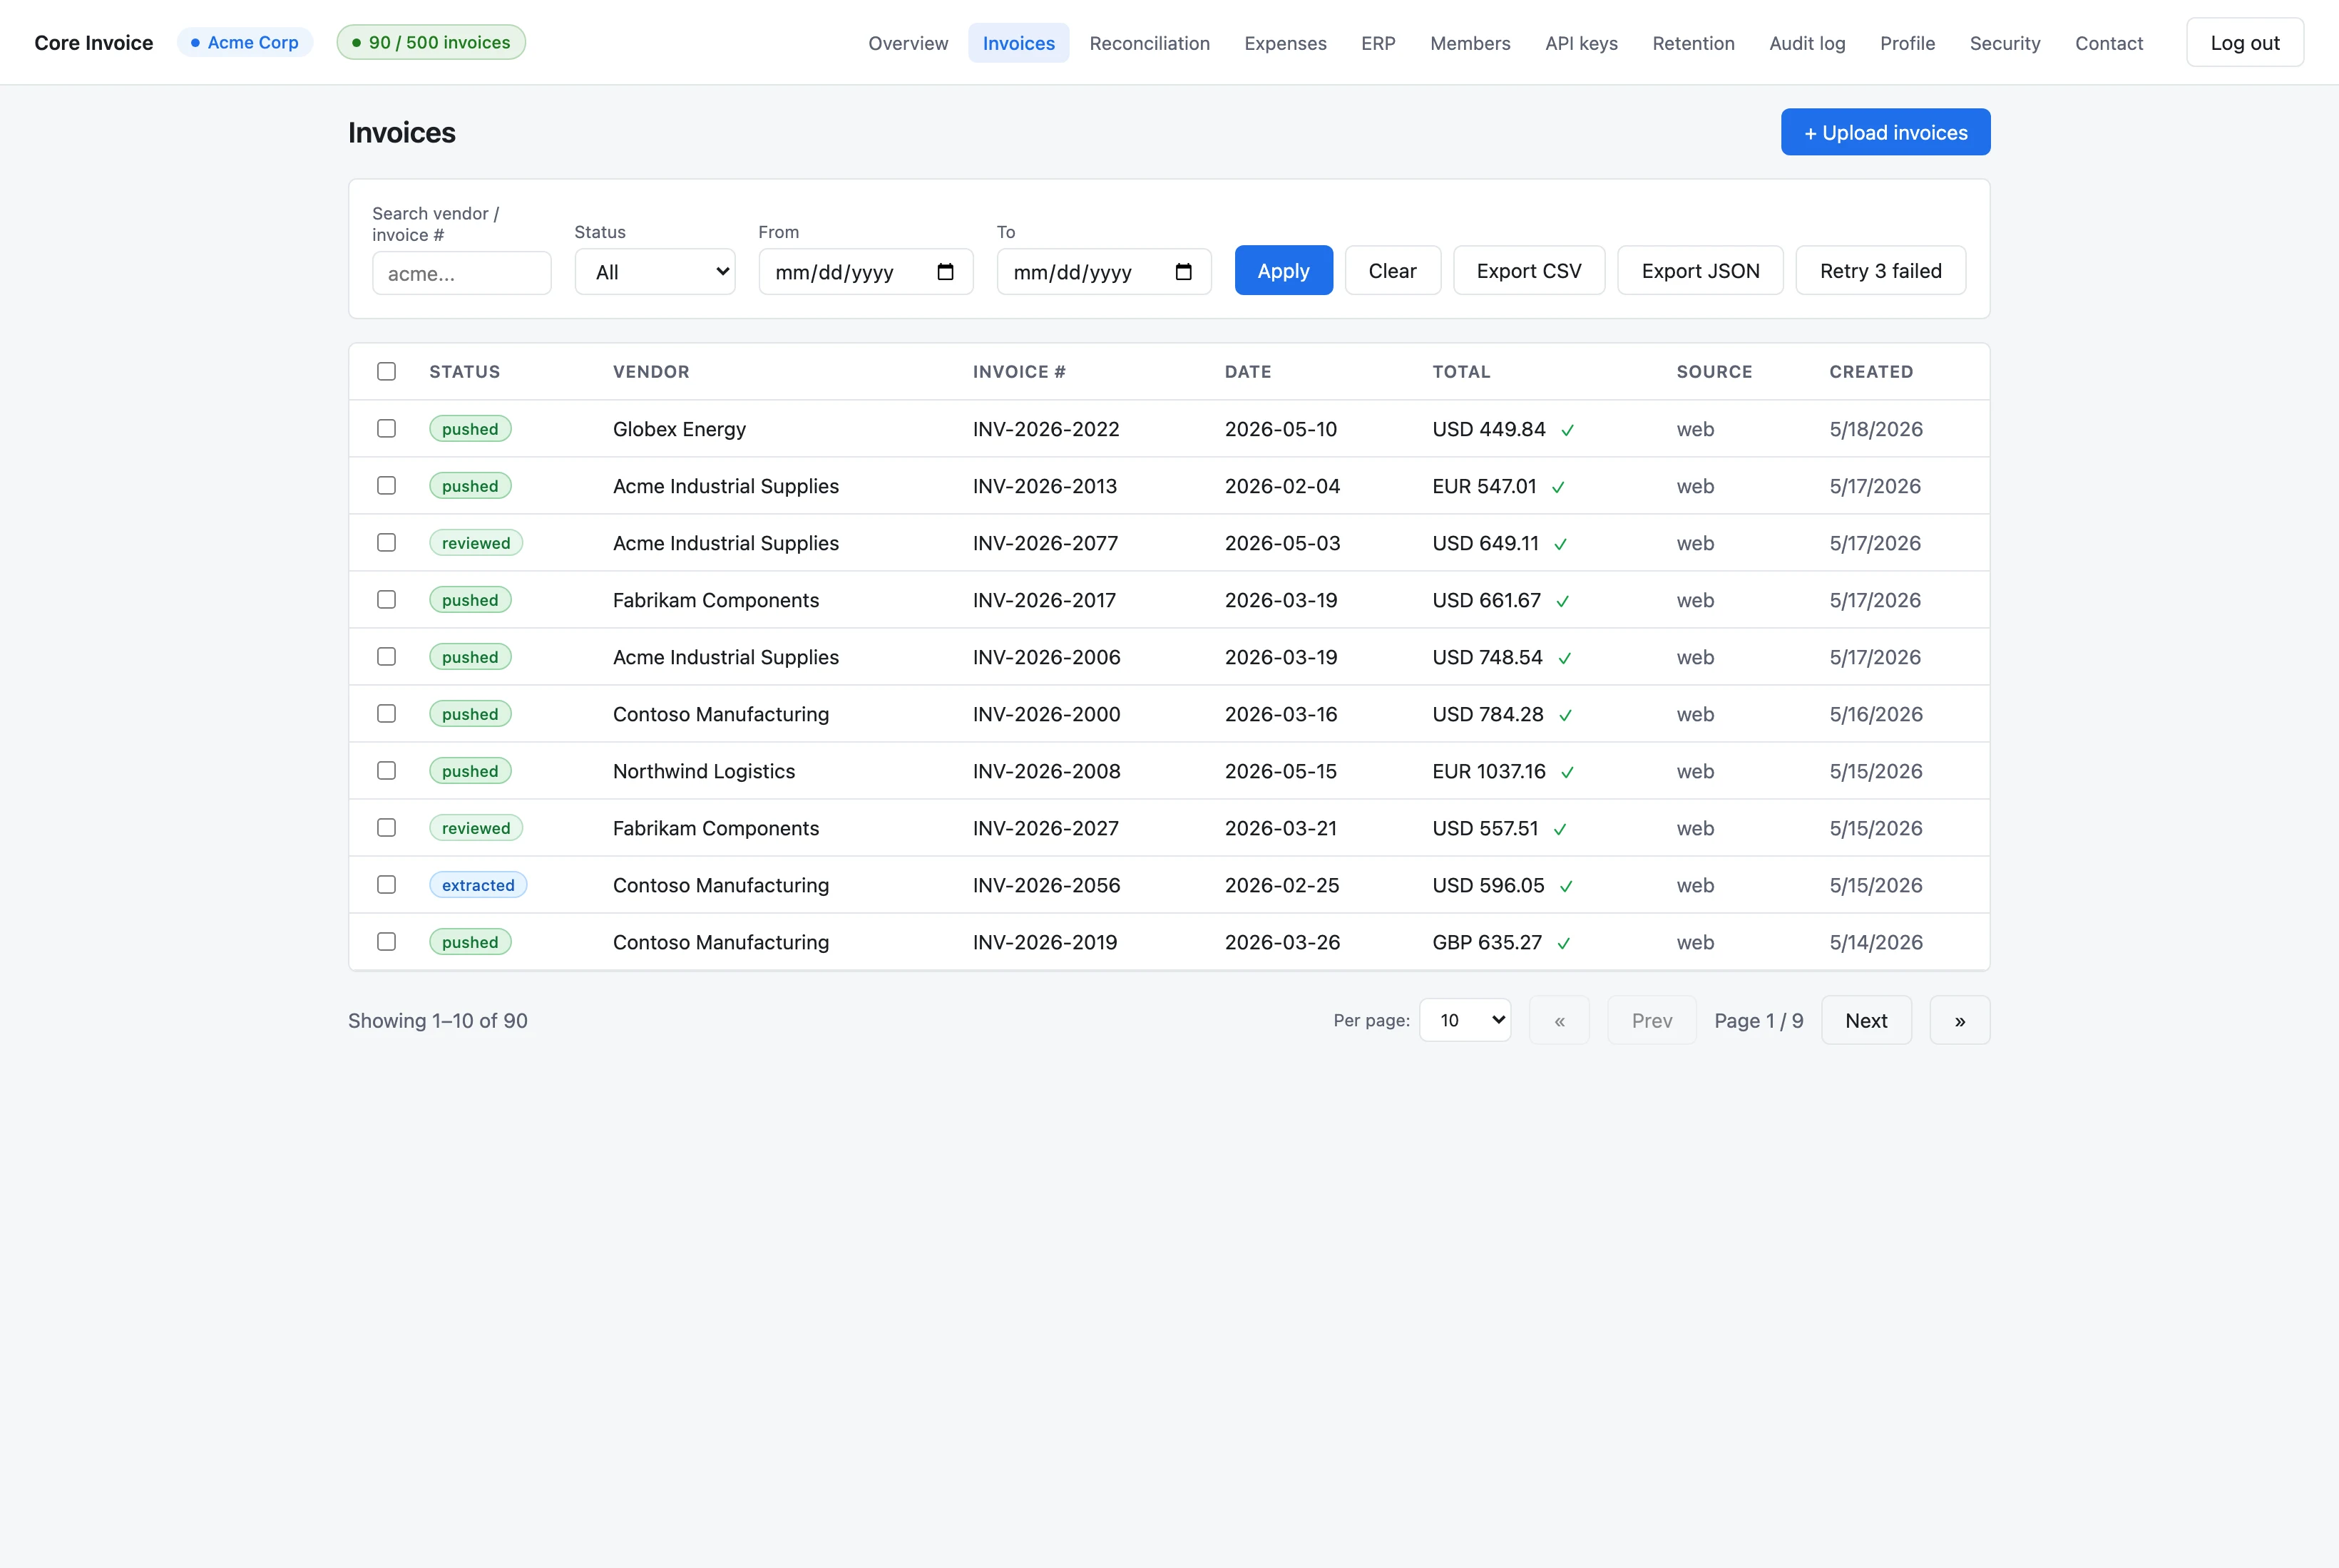Viewport: 2339px width, 1568px height.
Task: Click the checkmark next to USD 557.51
Action: [x=1560, y=829]
